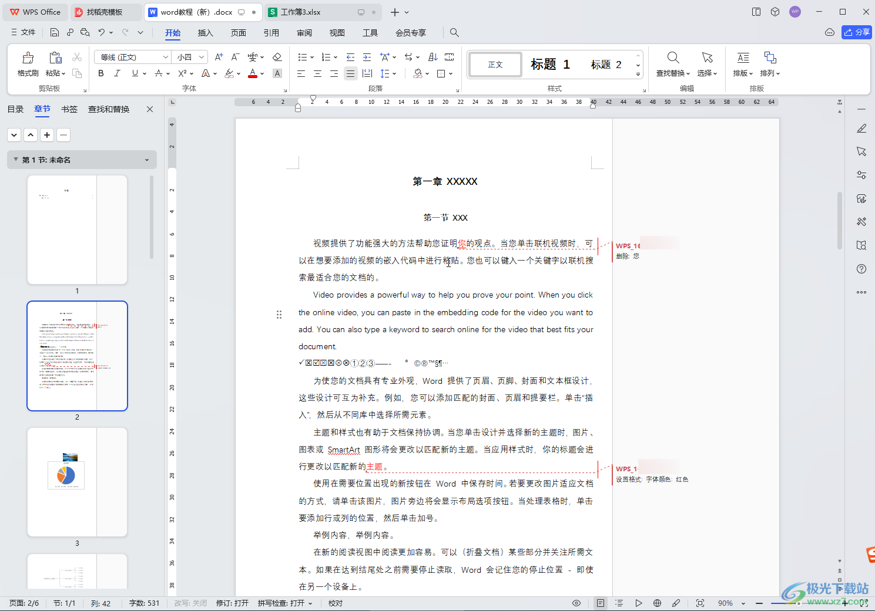Switch to the 审阅 ribbon tab
Viewport: 875px width, 611px height.
pos(304,33)
